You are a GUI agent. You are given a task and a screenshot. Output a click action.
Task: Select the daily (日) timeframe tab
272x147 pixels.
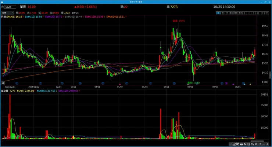click(x=218, y=13)
